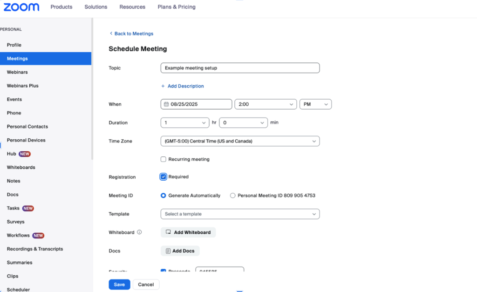The width and height of the screenshot is (477, 292).
Task: Open the Time Zone dropdown
Action: tap(240, 141)
